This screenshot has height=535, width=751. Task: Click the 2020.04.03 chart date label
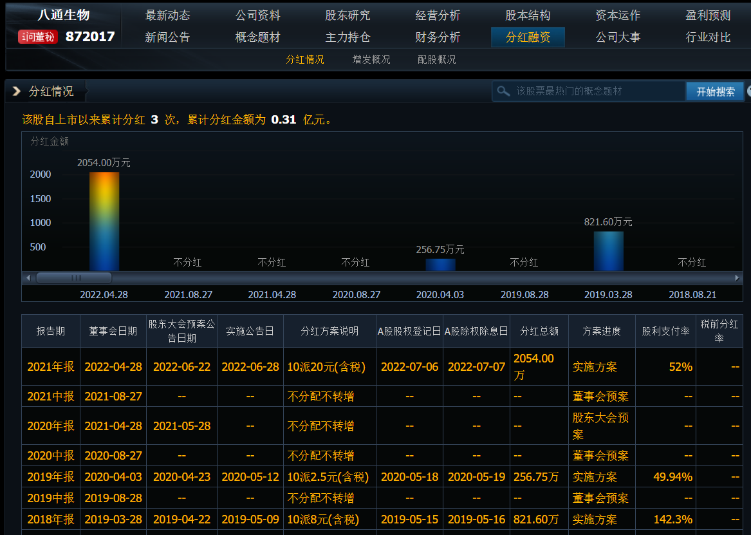coord(440,295)
